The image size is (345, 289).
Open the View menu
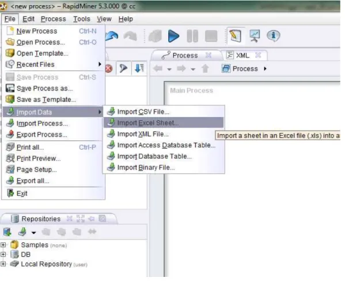point(104,19)
